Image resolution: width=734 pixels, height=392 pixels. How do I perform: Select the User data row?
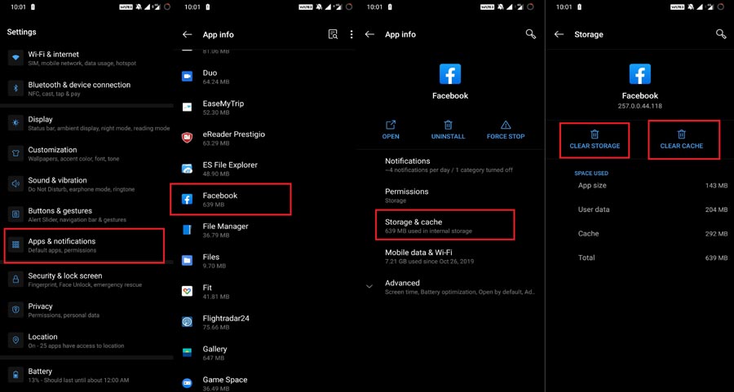[652, 209]
